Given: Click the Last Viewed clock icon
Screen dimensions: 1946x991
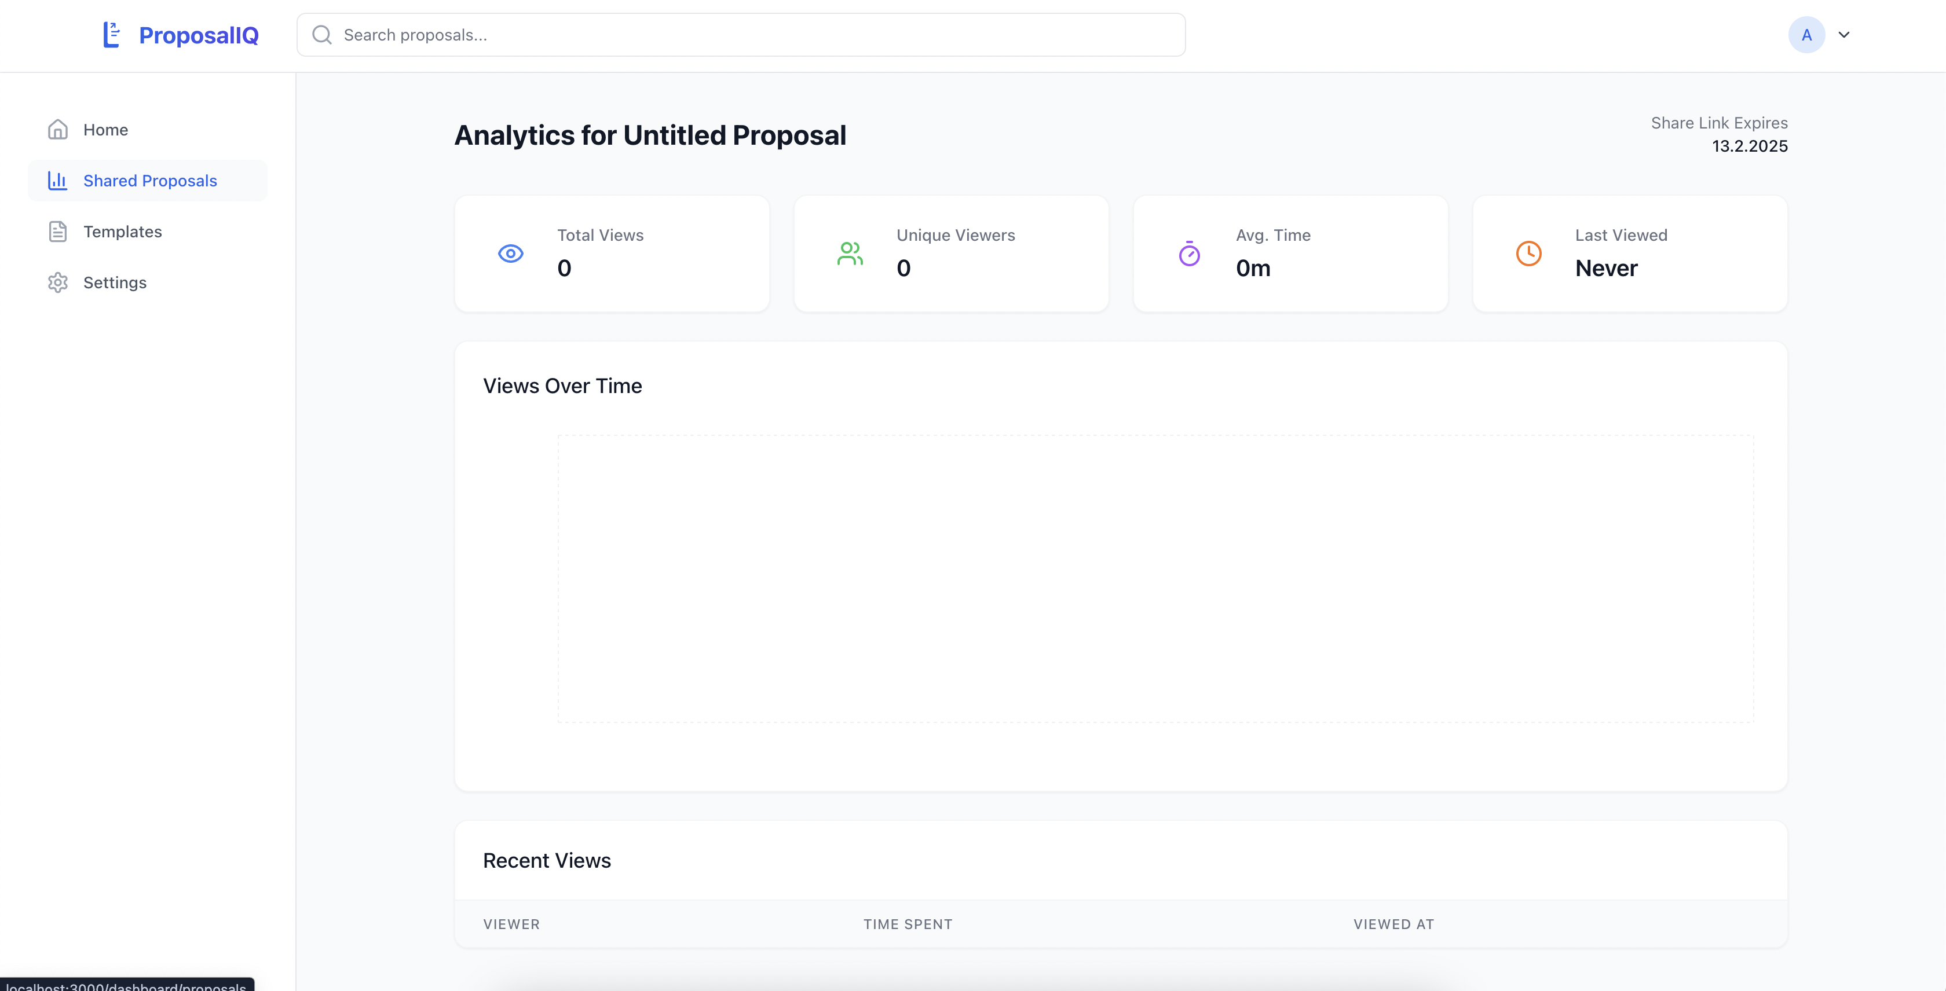Looking at the screenshot, I should 1528,254.
